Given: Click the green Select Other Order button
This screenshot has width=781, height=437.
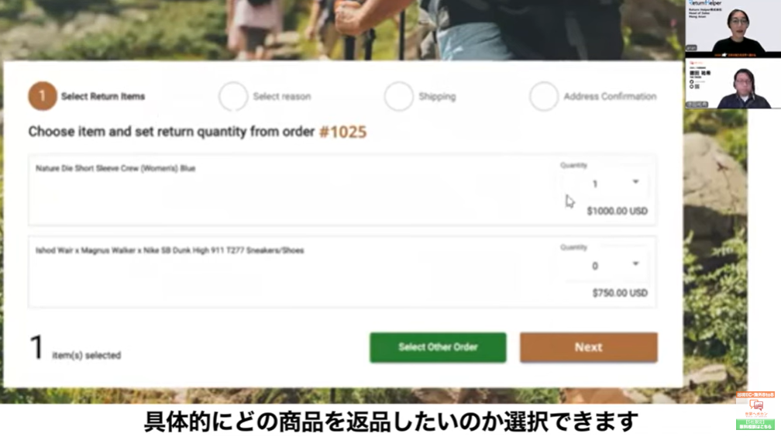Looking at the screenshot, I should 438,347.
